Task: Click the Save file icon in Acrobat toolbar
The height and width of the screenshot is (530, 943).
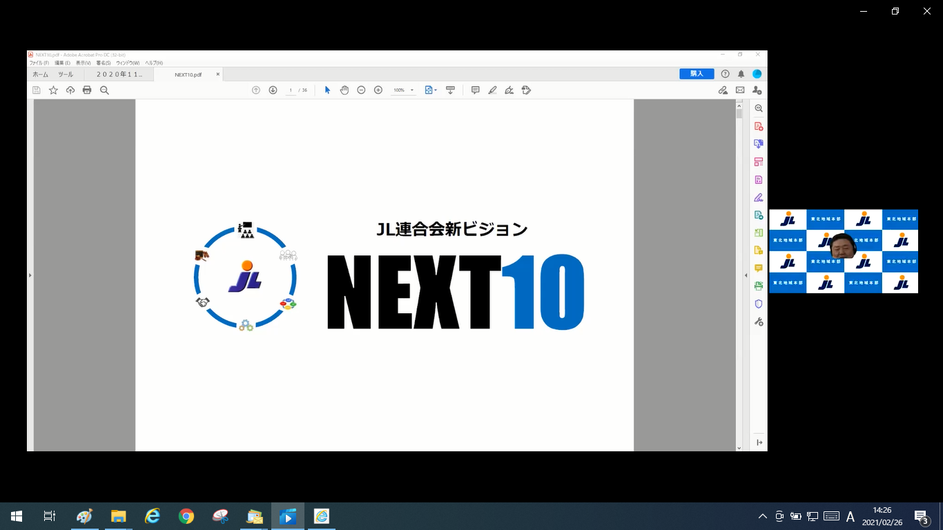Action: coord(37,90)
